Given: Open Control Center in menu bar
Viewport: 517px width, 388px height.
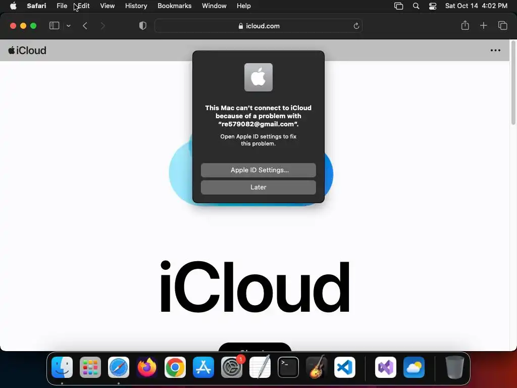Looking at the screenshot, I should coord(433,6).
